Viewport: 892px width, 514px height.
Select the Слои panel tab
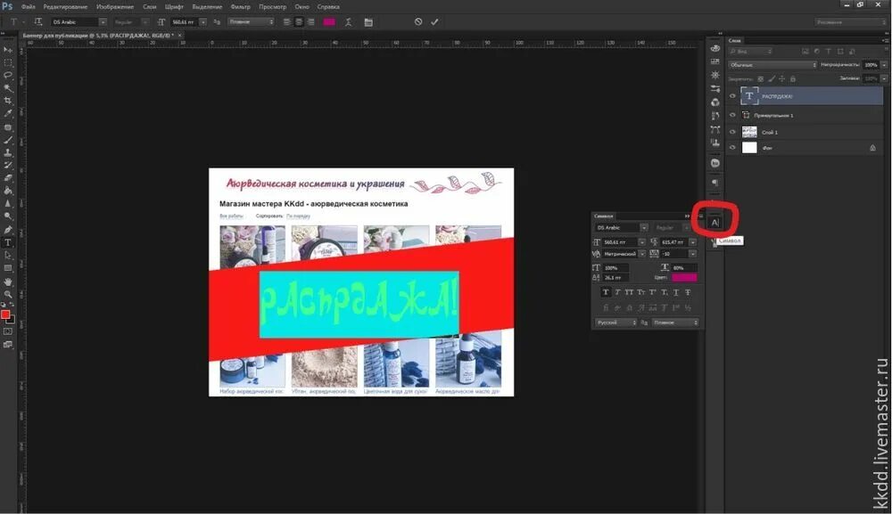(735, 40)
